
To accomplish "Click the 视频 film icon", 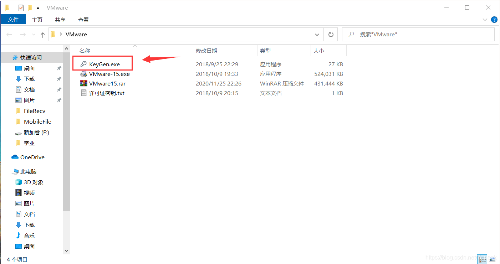I will tap(19, 193).
